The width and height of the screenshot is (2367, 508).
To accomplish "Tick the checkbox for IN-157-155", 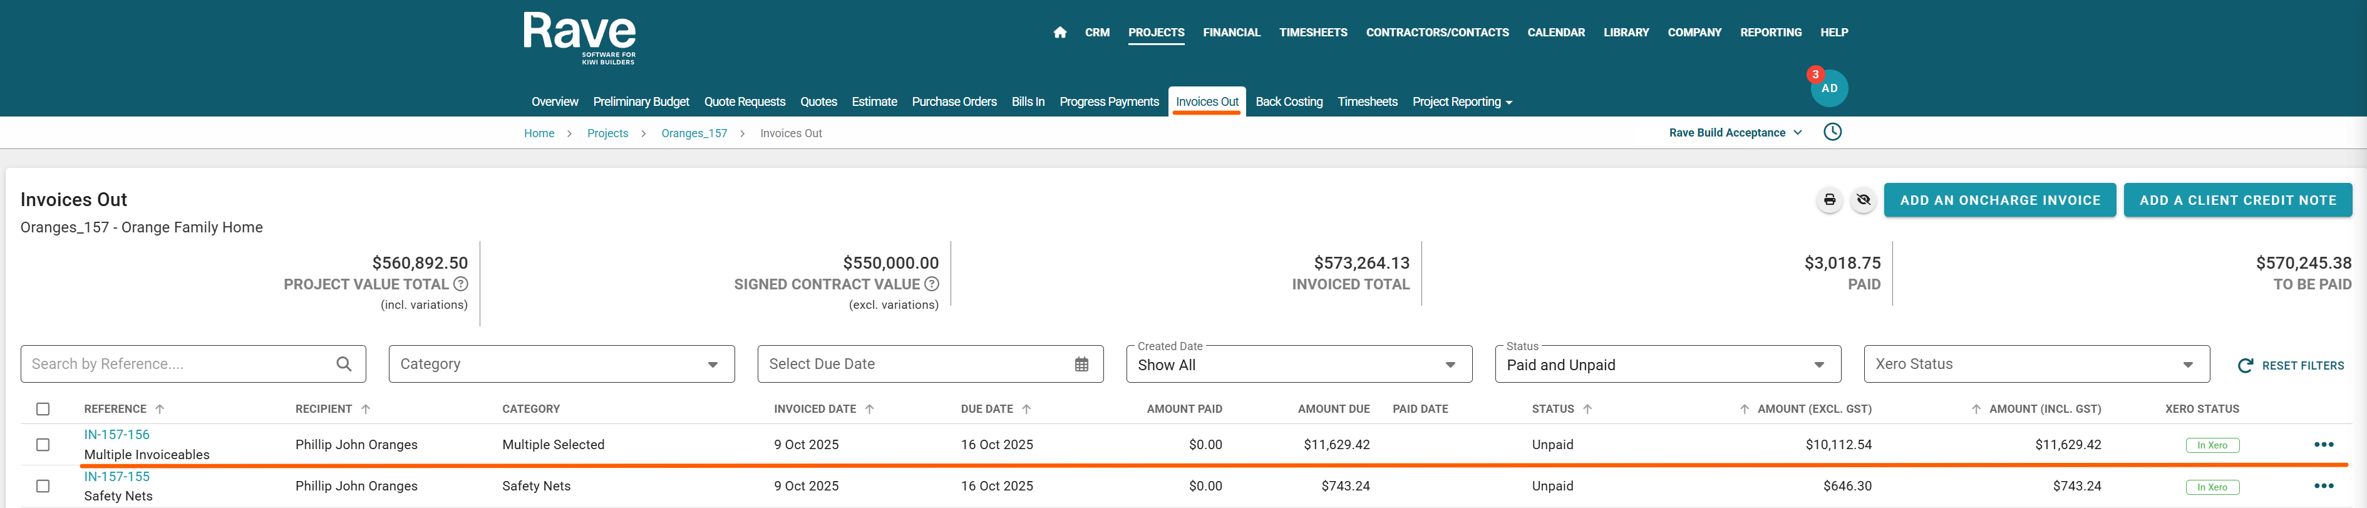I will click(43, 486).
